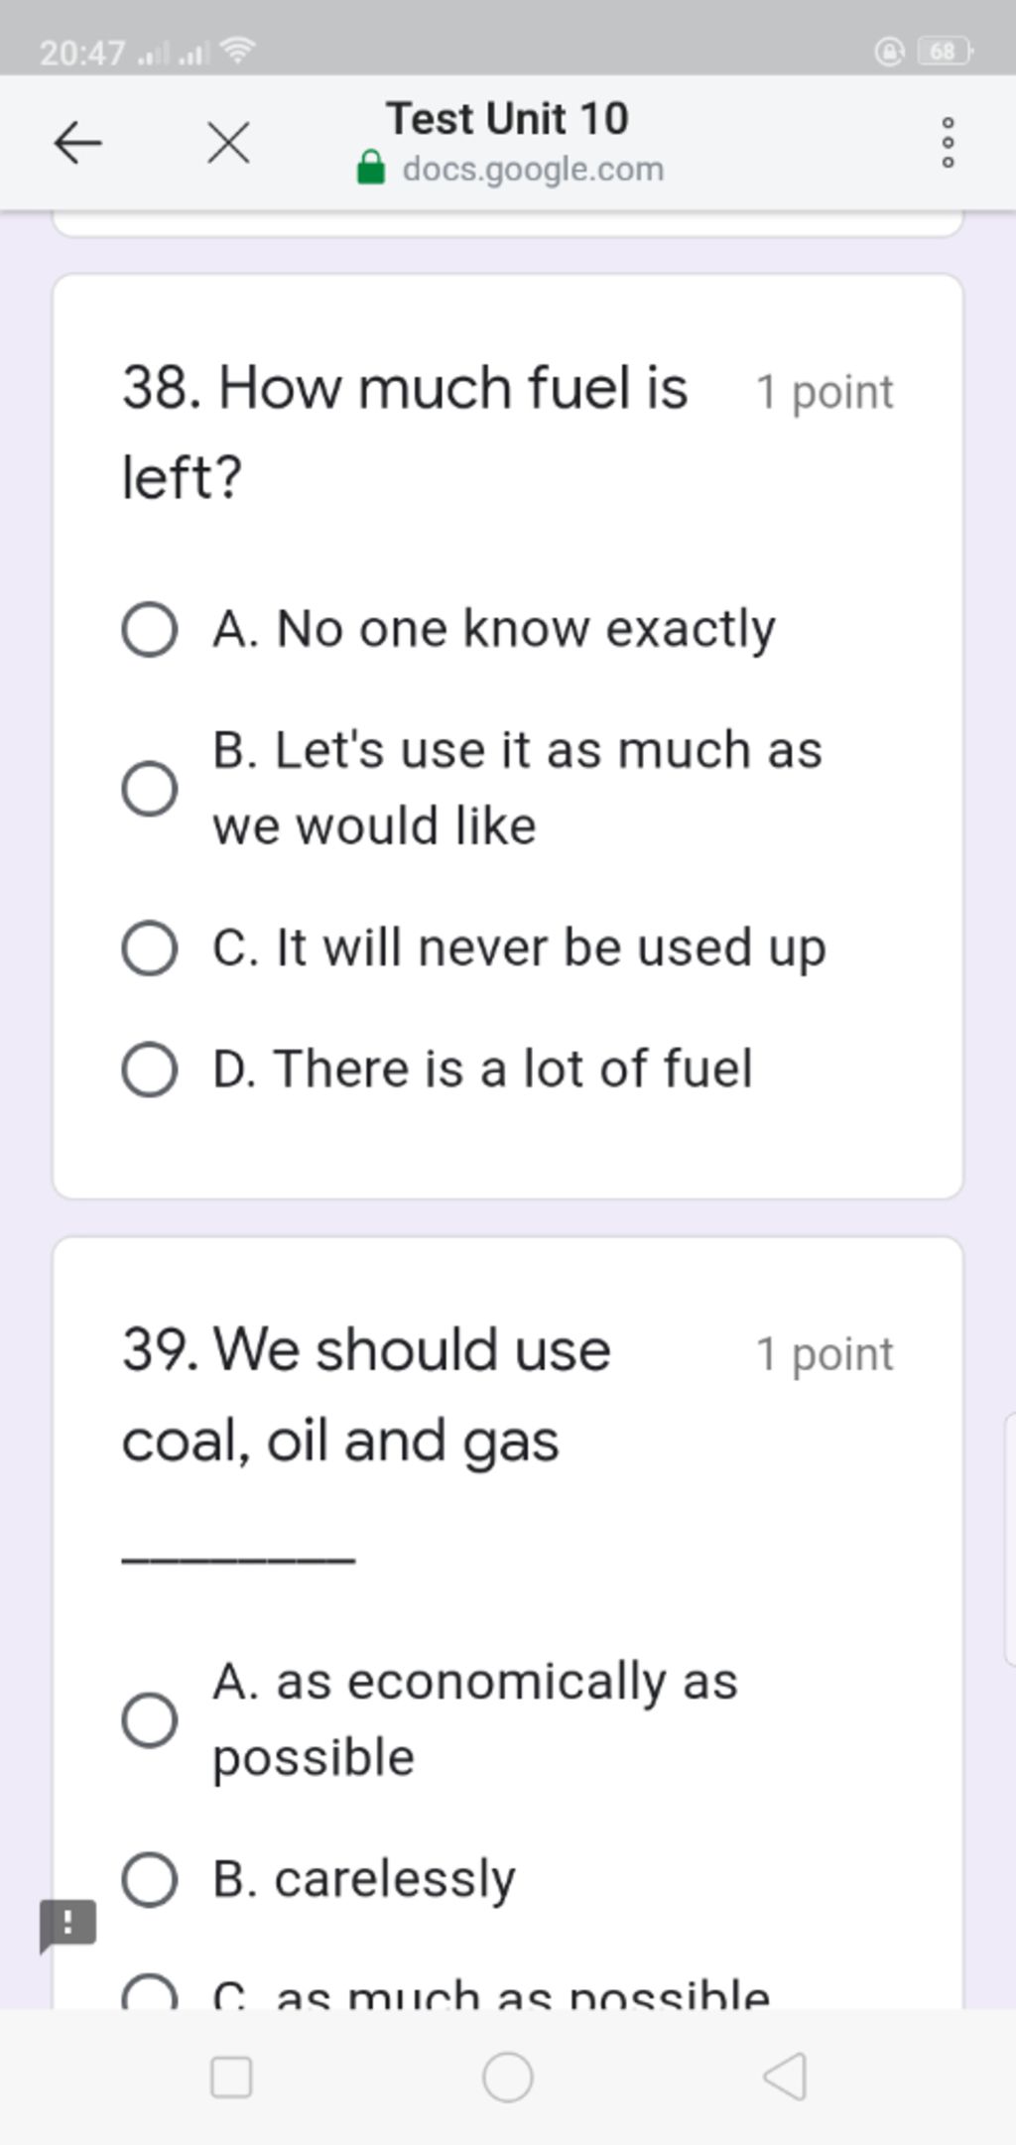Open the three-dot overflow menu
Image resolution: width=1016 pixels, height=2145 pixels.
tap(948, 143)
